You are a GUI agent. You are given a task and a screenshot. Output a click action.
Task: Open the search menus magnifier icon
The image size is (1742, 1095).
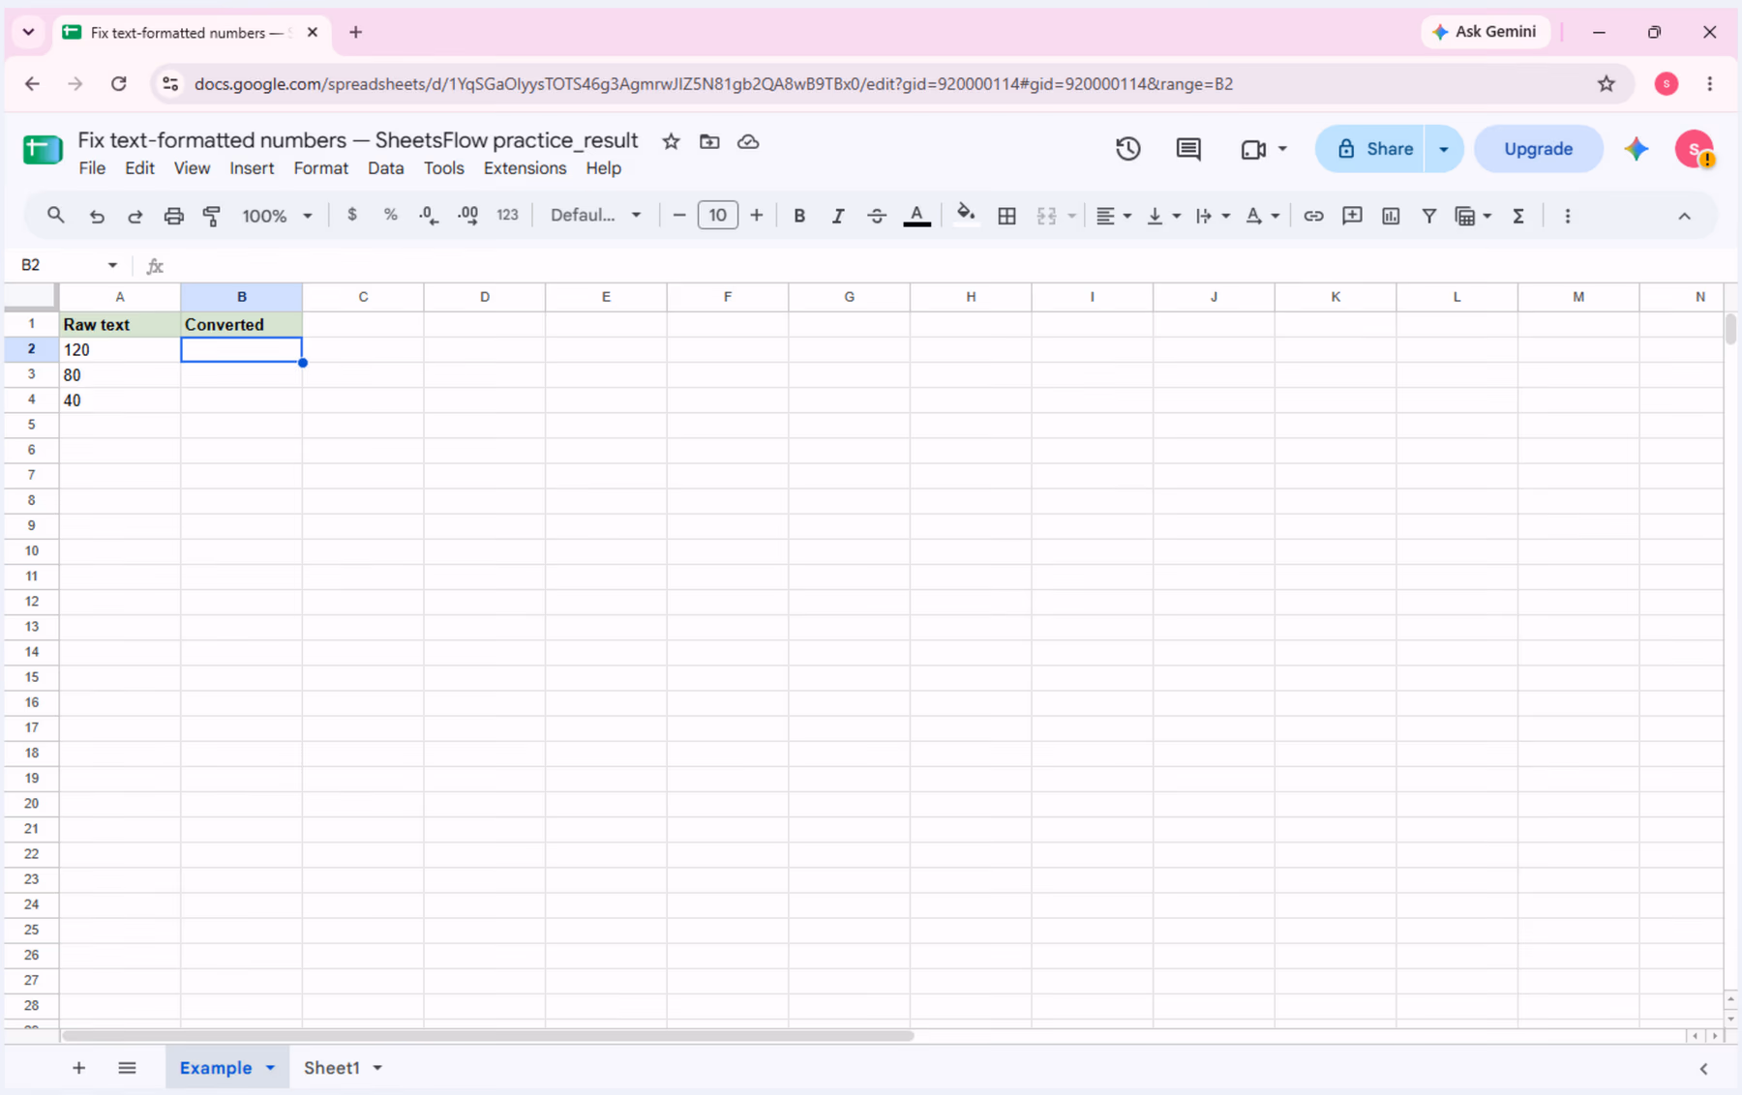[x=56, y=216]
